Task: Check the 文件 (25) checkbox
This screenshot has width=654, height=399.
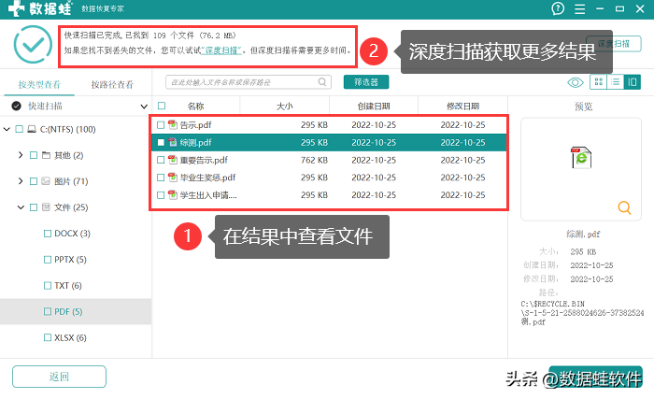Action: 34,207
